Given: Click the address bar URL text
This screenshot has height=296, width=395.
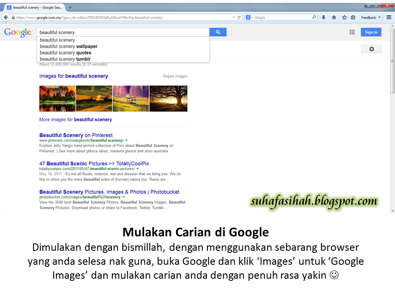Looking at the screenshot, I should click(x=89, y=18).
